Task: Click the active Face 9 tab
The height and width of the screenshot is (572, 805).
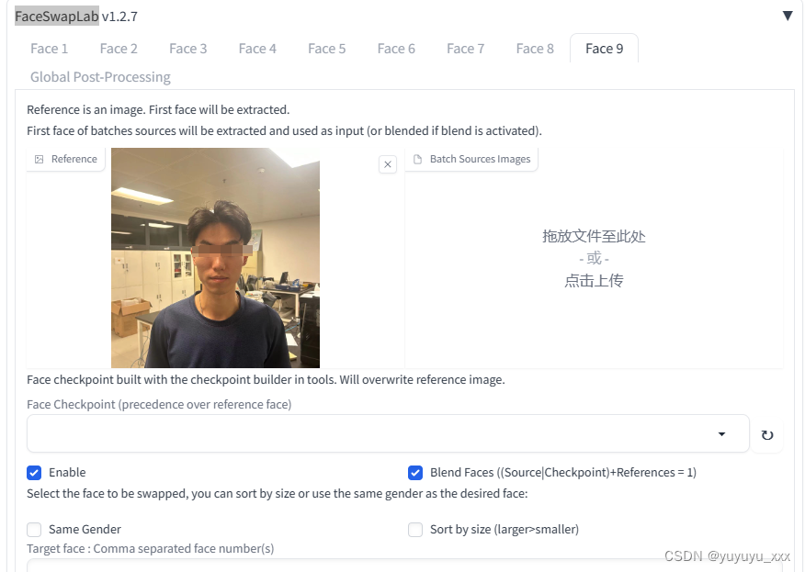Action: coord(605,49)
